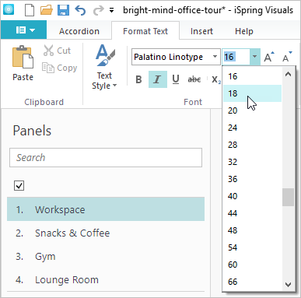Choose font size 40 from the list
Screen dimensions: 301x298
(x=252, y=196)
